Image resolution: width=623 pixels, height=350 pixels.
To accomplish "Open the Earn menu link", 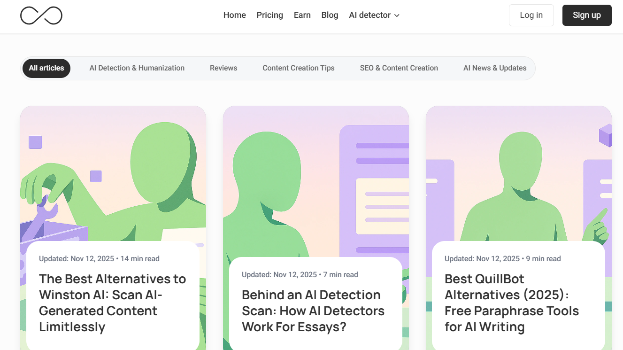I will pos(302,15).
